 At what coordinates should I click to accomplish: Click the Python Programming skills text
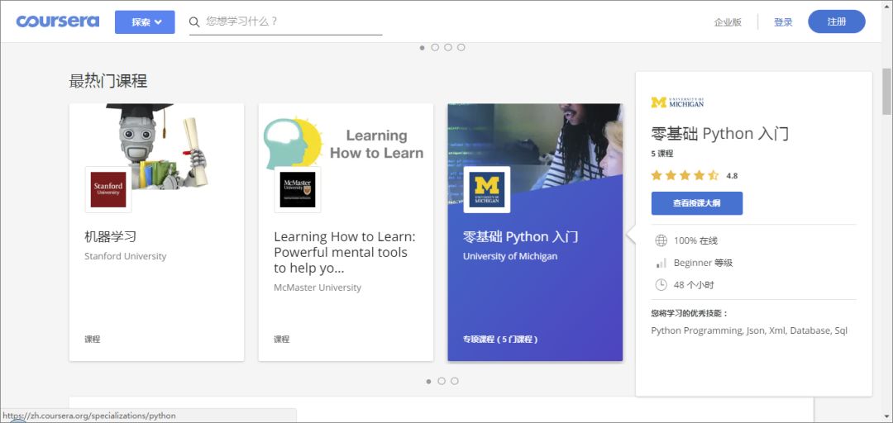(x=749, y=330)
